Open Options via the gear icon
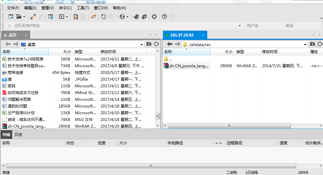Viewport: 323px width, 175px height. tap(154, 17)
